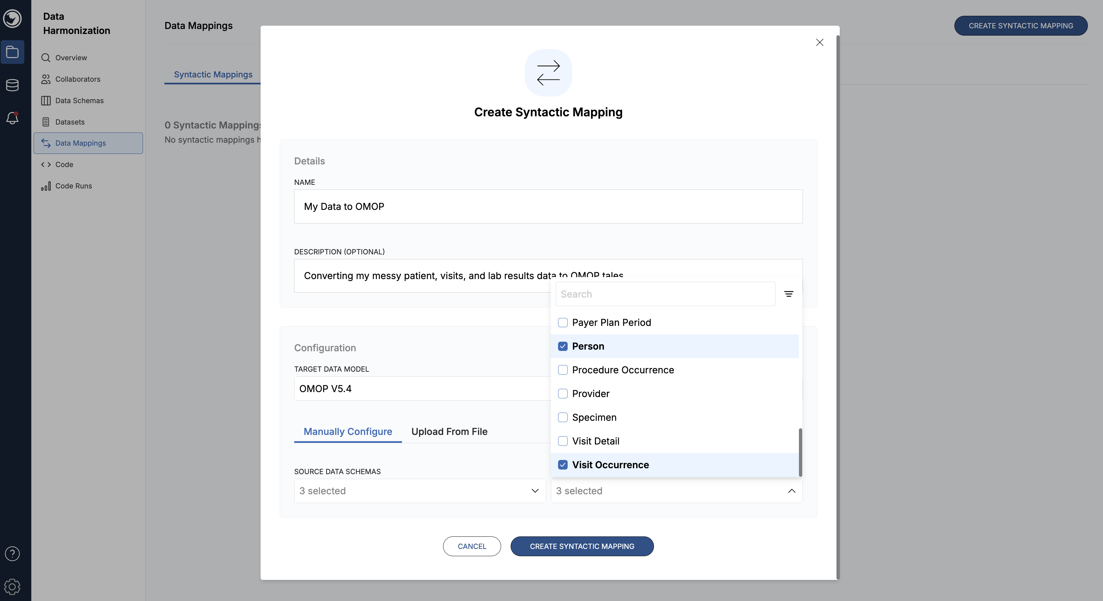The image size is (1103, 601).
Task: Switch to Manually Configure tab
Action: pyautogui.click(x=348, y=431)
